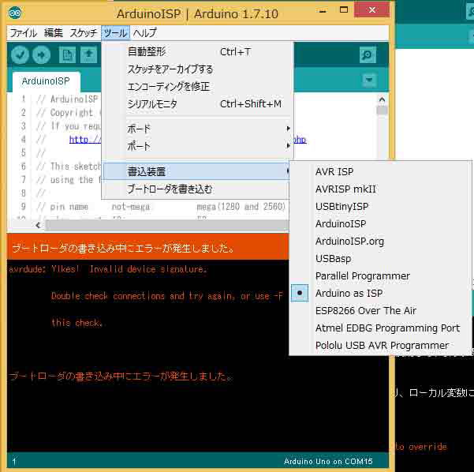The width and height of the screenshot is (474, 472).
Task: Click ブートローダを書き込む menu entry
Action: (197, 189)
